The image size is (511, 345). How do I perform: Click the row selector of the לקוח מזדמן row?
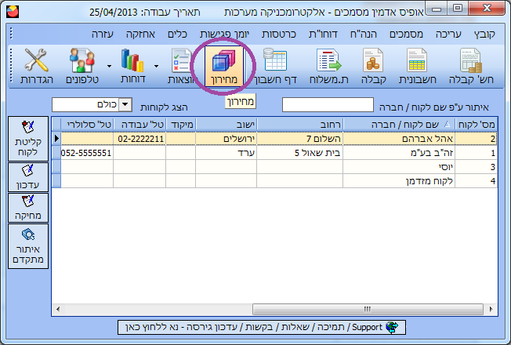pyautogui.click(x=56, y=180)
